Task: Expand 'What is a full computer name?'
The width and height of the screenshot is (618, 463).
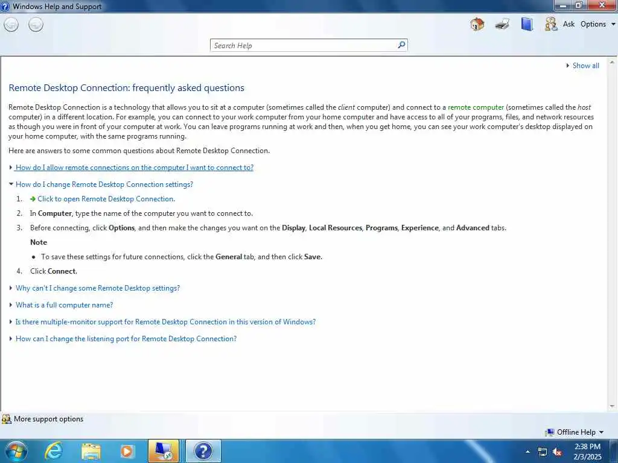Action: click(64, 304)
